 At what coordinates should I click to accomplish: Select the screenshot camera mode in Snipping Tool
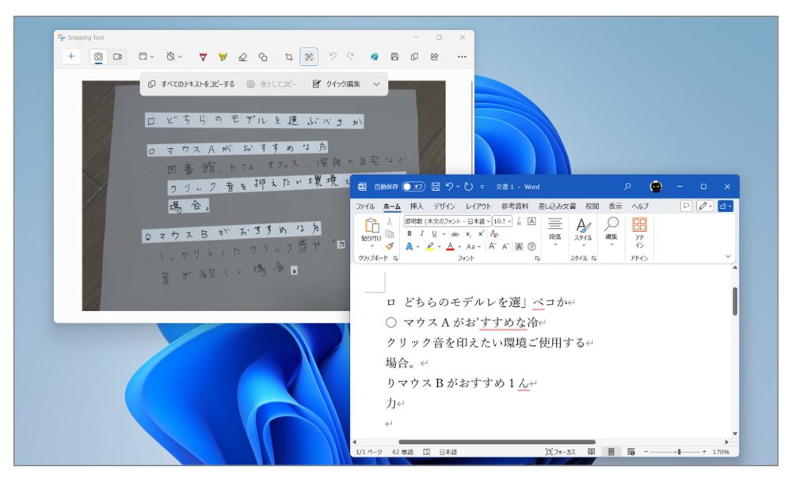tap(98, 56)
